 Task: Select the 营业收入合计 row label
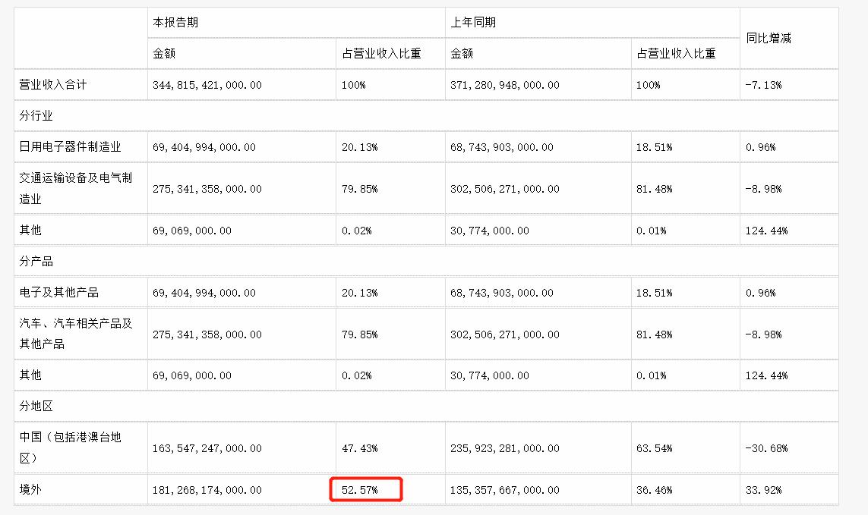tap(53, 85)
